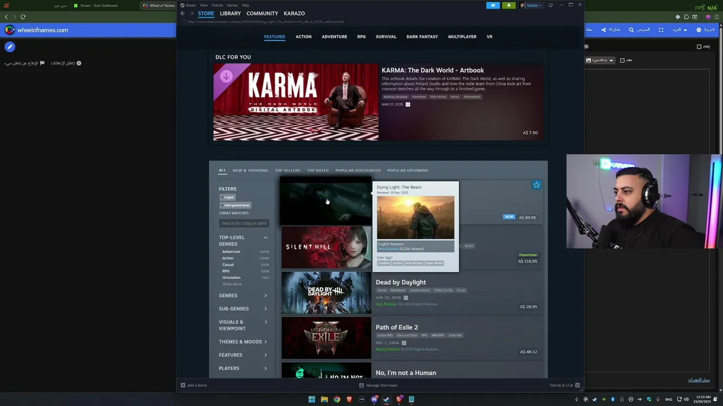Click the gallery search icon in Wheel of Names

point(631,30)
